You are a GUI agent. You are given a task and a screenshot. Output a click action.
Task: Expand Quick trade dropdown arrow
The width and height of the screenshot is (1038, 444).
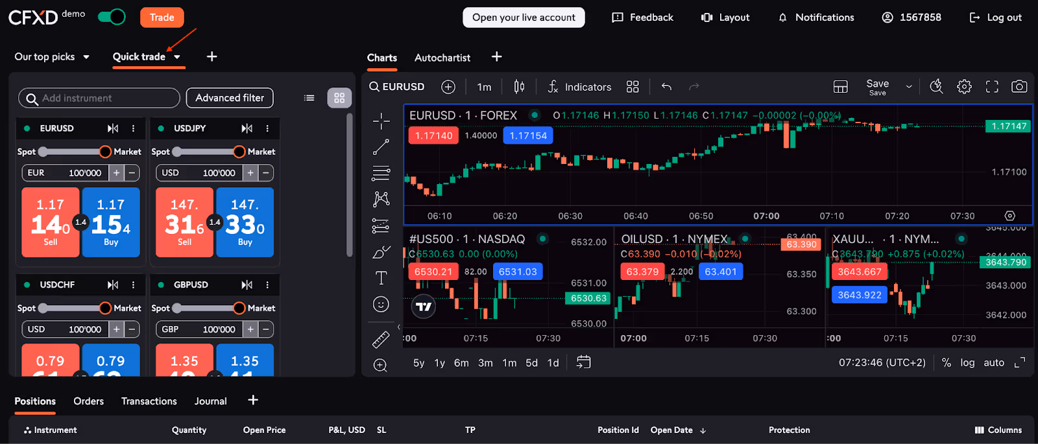[x=177, y=57]
